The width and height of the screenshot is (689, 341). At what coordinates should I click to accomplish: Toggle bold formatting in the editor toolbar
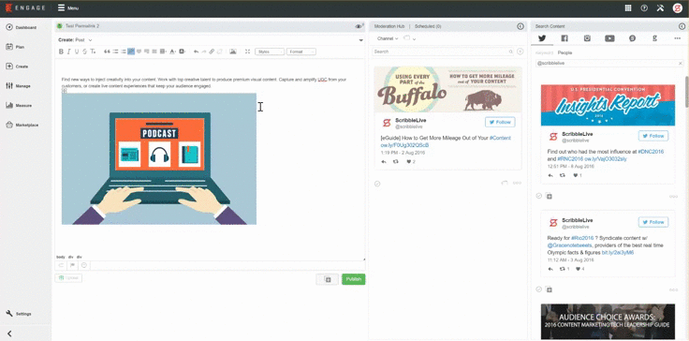[x=61, y=52]
